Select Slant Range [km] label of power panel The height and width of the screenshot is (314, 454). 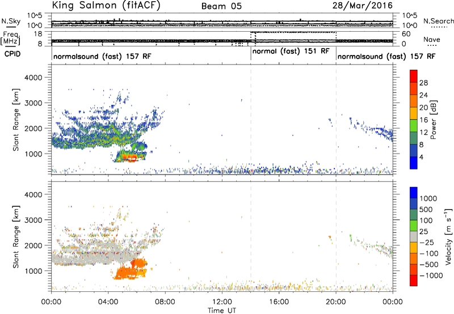click(x=16, y=120)
